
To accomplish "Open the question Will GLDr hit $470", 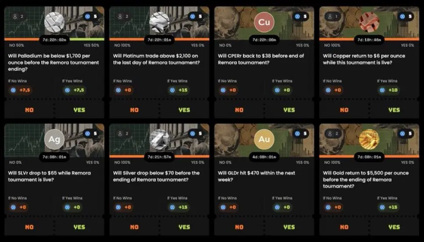I will [x=256, y=176].
